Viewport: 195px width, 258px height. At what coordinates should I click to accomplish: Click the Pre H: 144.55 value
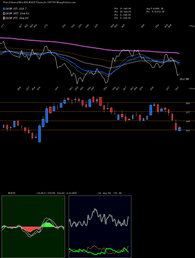click(122, 12)
